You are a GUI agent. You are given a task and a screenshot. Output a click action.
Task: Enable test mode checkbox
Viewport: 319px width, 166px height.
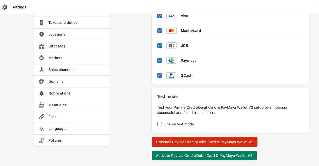click(159, 124)
